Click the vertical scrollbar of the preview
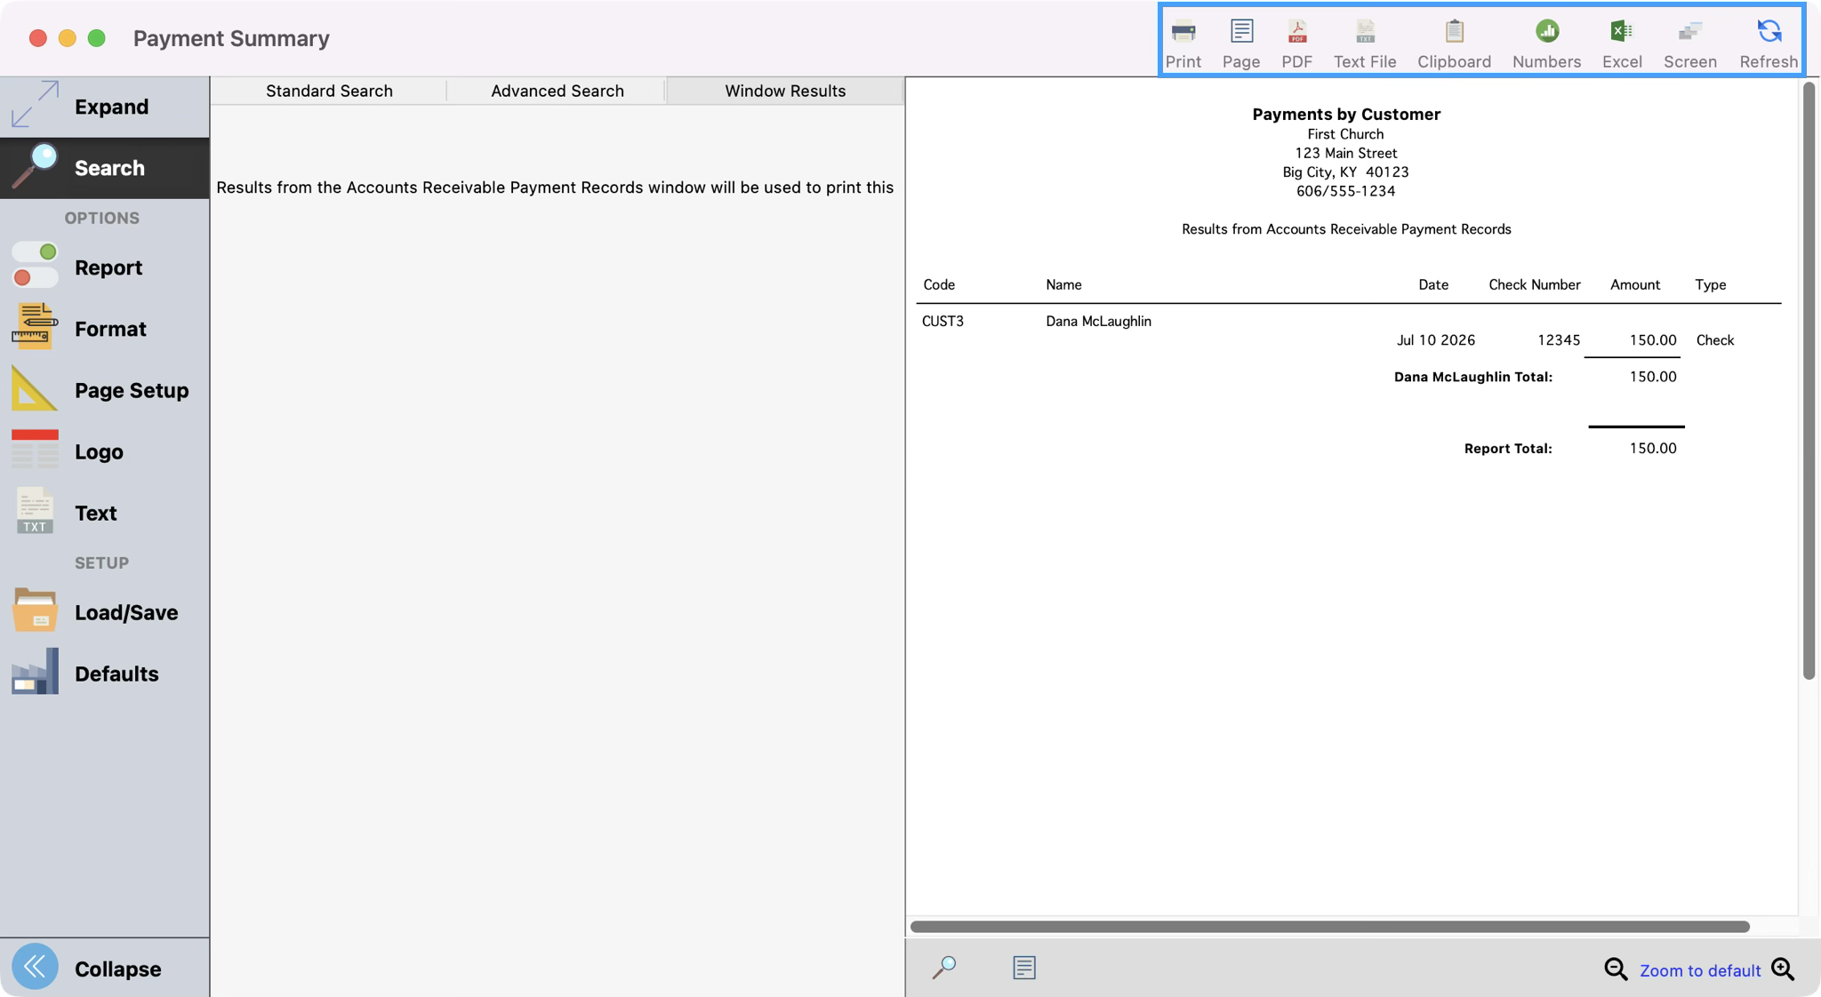This screenshot has height=997, width=1821. (1809, 380)
